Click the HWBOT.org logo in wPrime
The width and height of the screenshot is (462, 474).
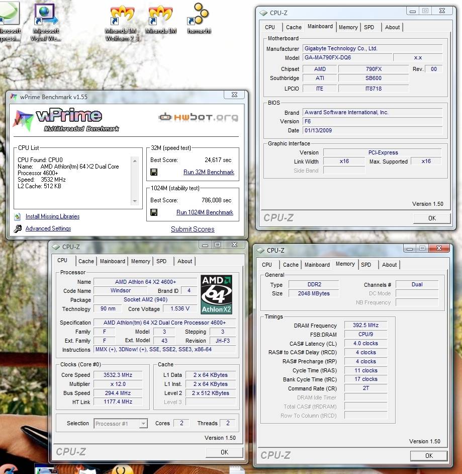coord(199,117)
